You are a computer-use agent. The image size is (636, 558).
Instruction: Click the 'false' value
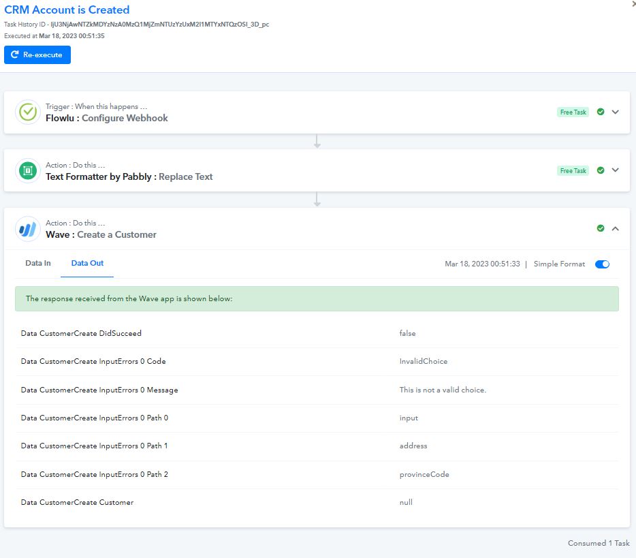pyautogui.click(x=407, y=334)
